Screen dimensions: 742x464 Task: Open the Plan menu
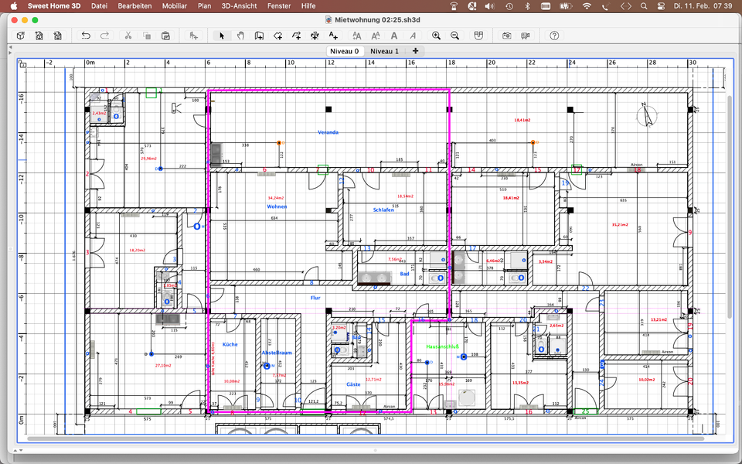pos(204,6)
